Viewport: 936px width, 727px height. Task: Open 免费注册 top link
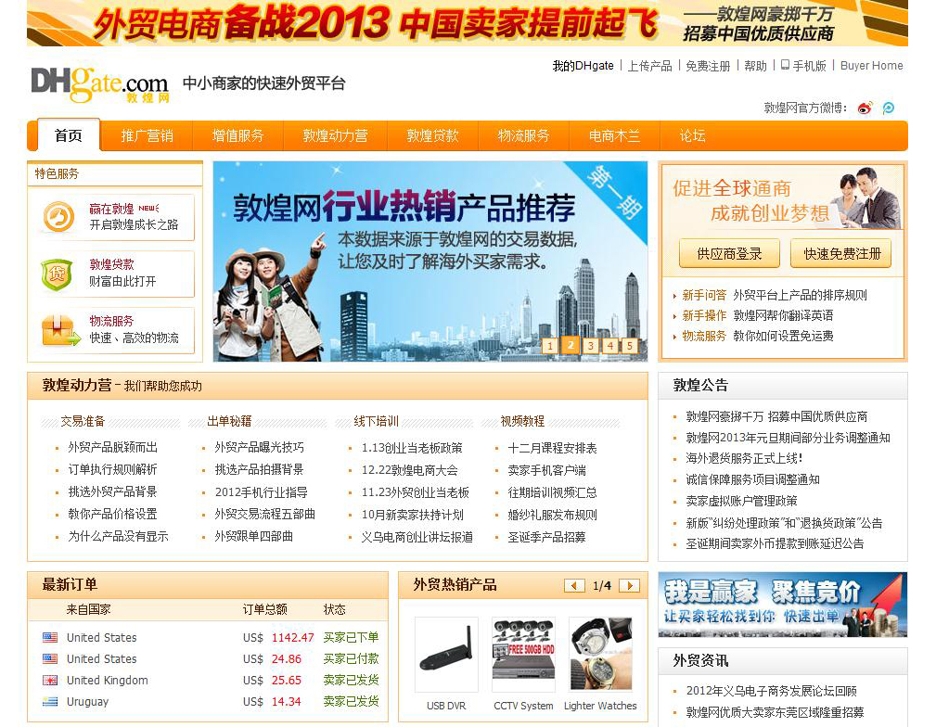pos(708,66)
